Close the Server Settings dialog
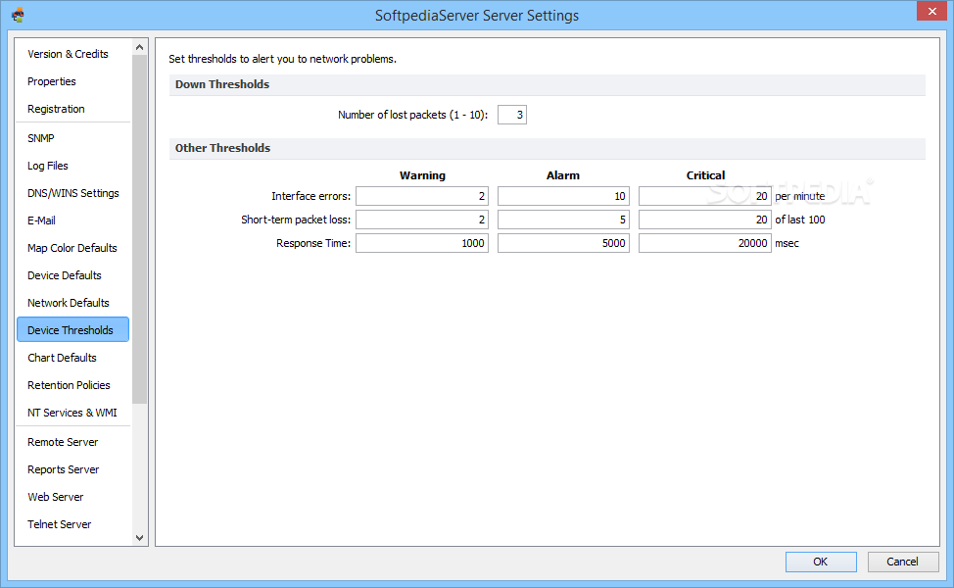This screenshot has width=954, height=588. tap(931, 12)
